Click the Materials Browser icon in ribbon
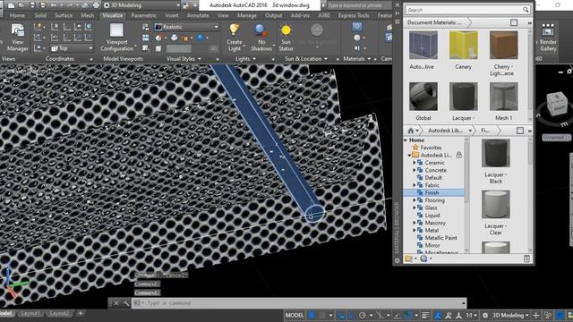This screenshot has width=573, height=322. tap(357, 27)
